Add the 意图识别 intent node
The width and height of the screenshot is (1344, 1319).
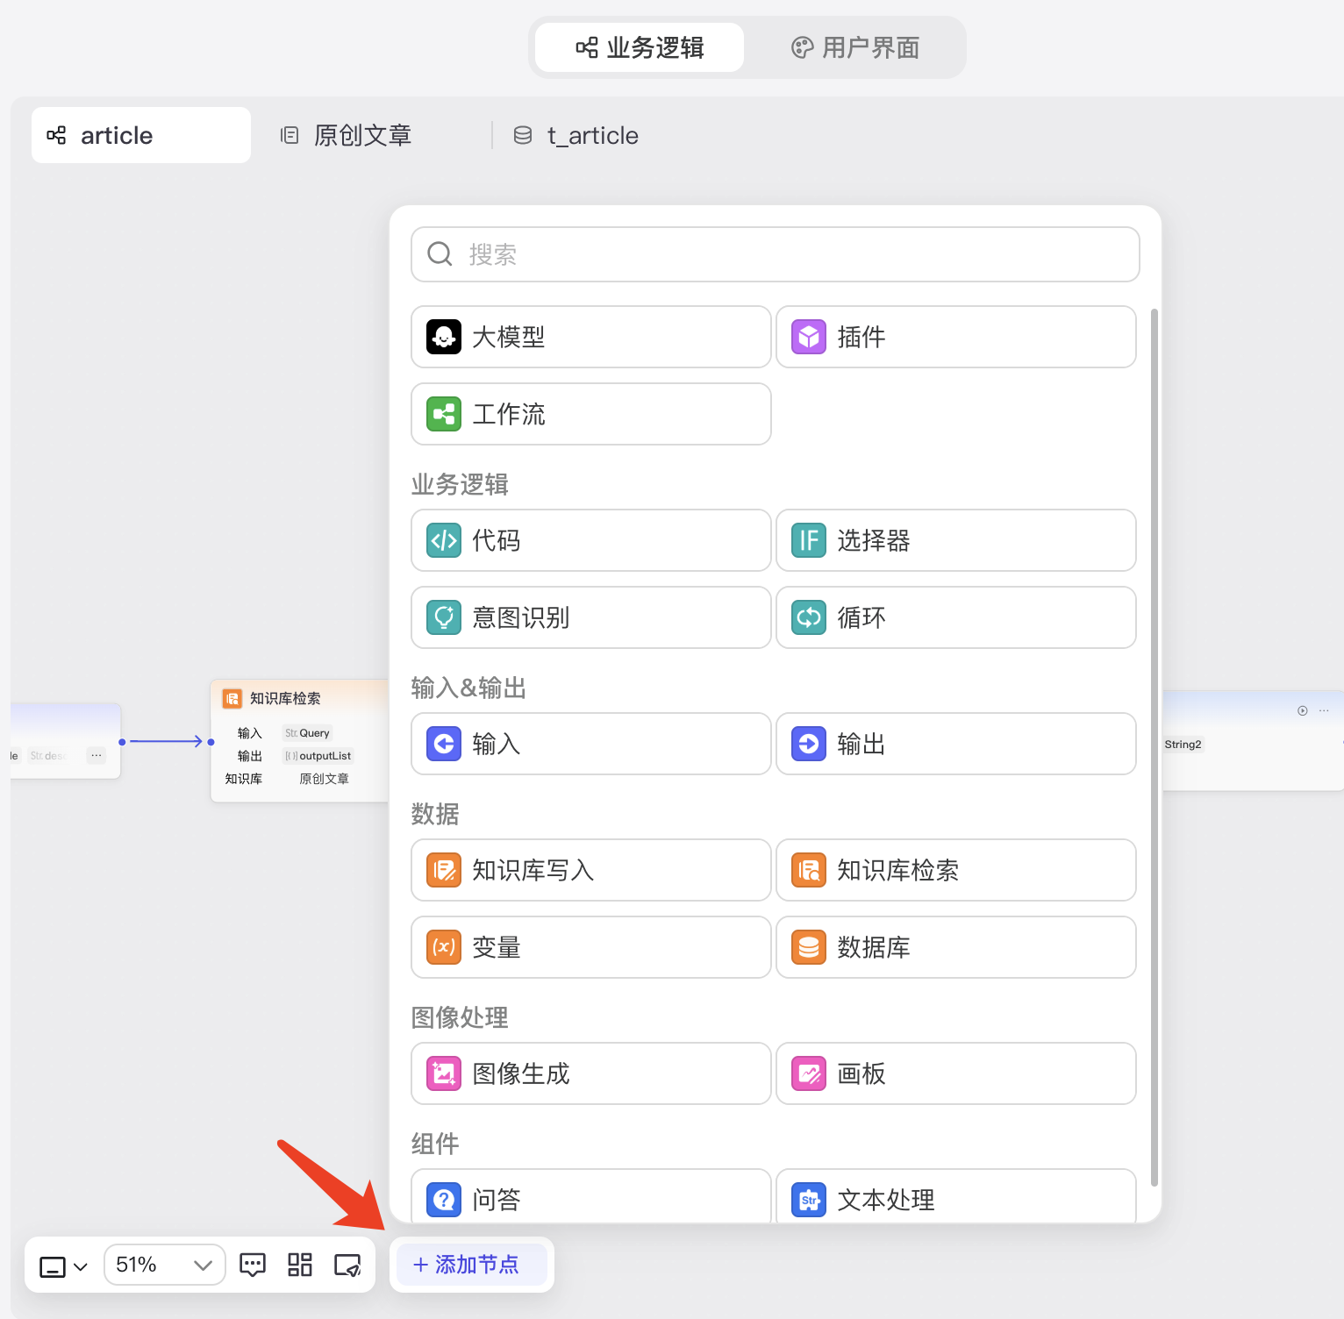[x=590, y=617]
